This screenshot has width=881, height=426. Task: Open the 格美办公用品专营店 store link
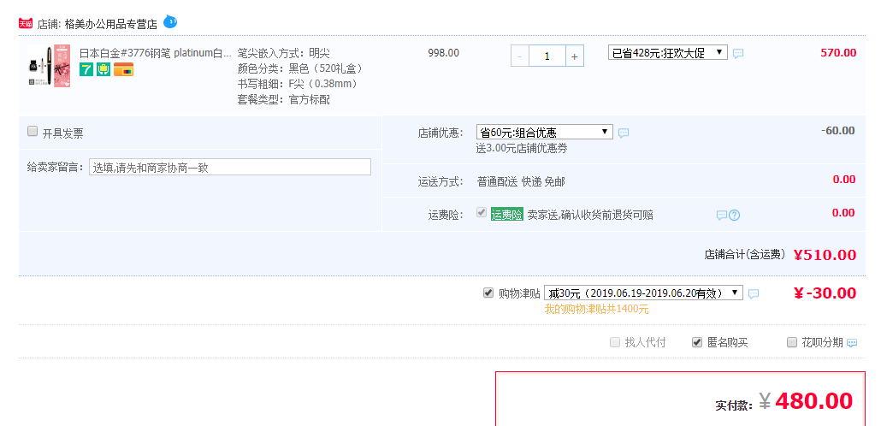coord(110,24)
